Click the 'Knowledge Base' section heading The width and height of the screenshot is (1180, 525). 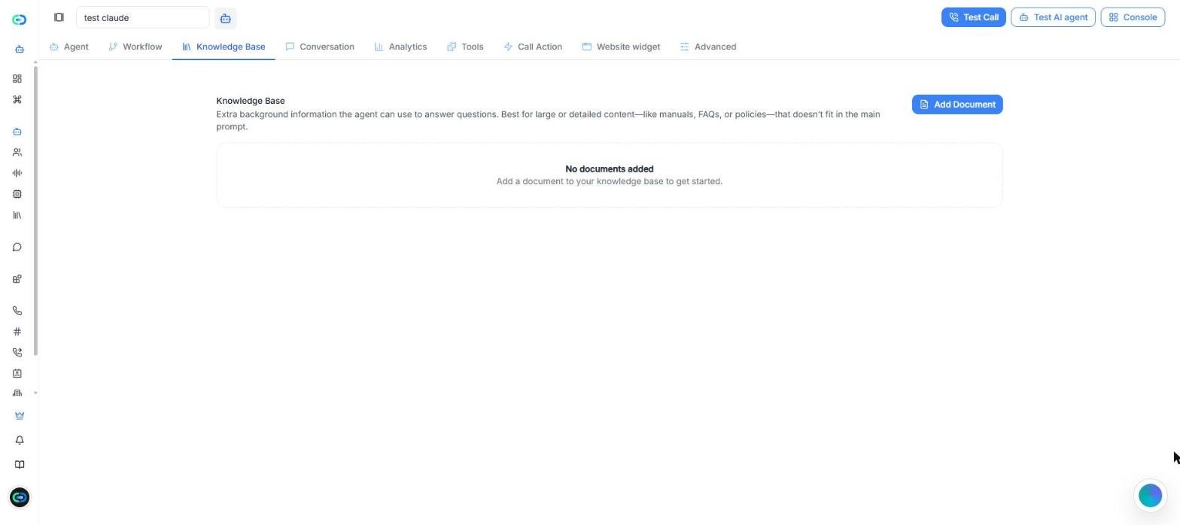251,101
